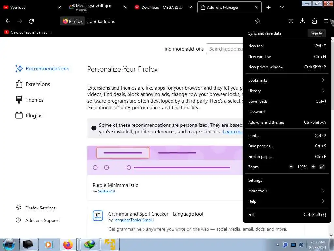
Task: Close the Download - MEGA tab
Action: coord(191,7)
